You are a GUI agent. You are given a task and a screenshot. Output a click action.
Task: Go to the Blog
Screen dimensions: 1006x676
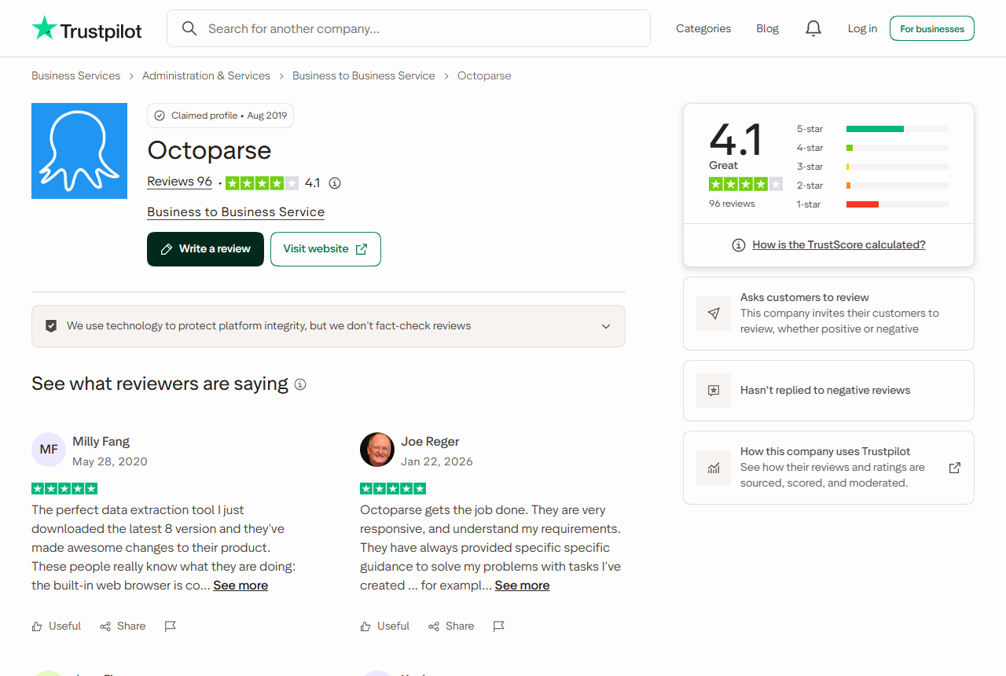(767, 28)
